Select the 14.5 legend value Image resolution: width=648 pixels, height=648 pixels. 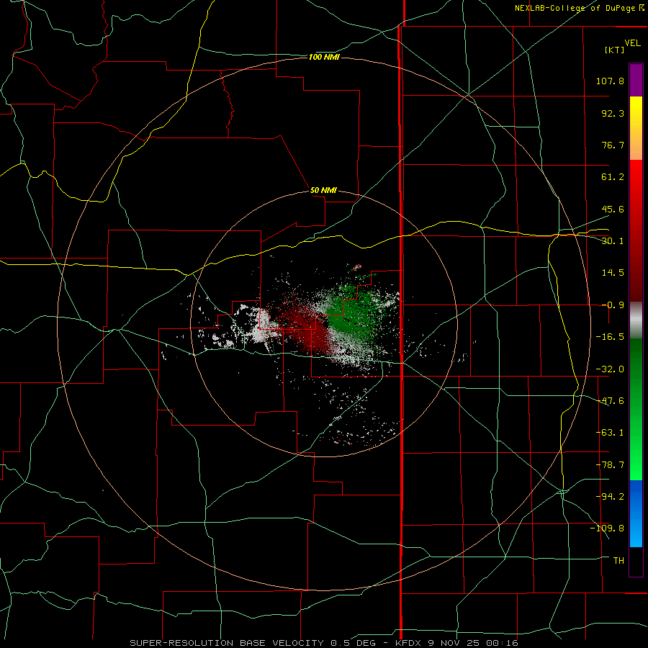point(613,273)
